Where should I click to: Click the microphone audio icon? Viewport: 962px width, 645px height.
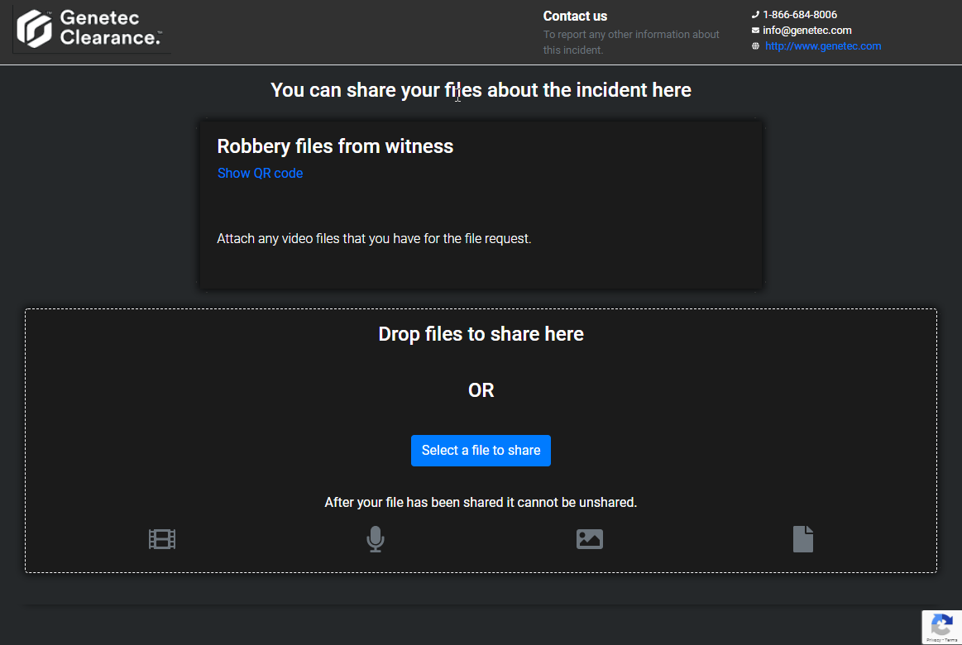point(376,539)
